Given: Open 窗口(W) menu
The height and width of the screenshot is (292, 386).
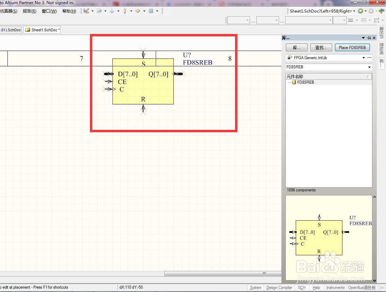Looking at the screenshot, I should coord(49,11).
